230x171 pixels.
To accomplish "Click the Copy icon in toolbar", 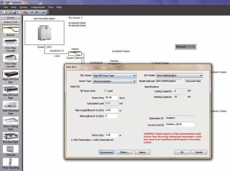I will click(26, 13).
